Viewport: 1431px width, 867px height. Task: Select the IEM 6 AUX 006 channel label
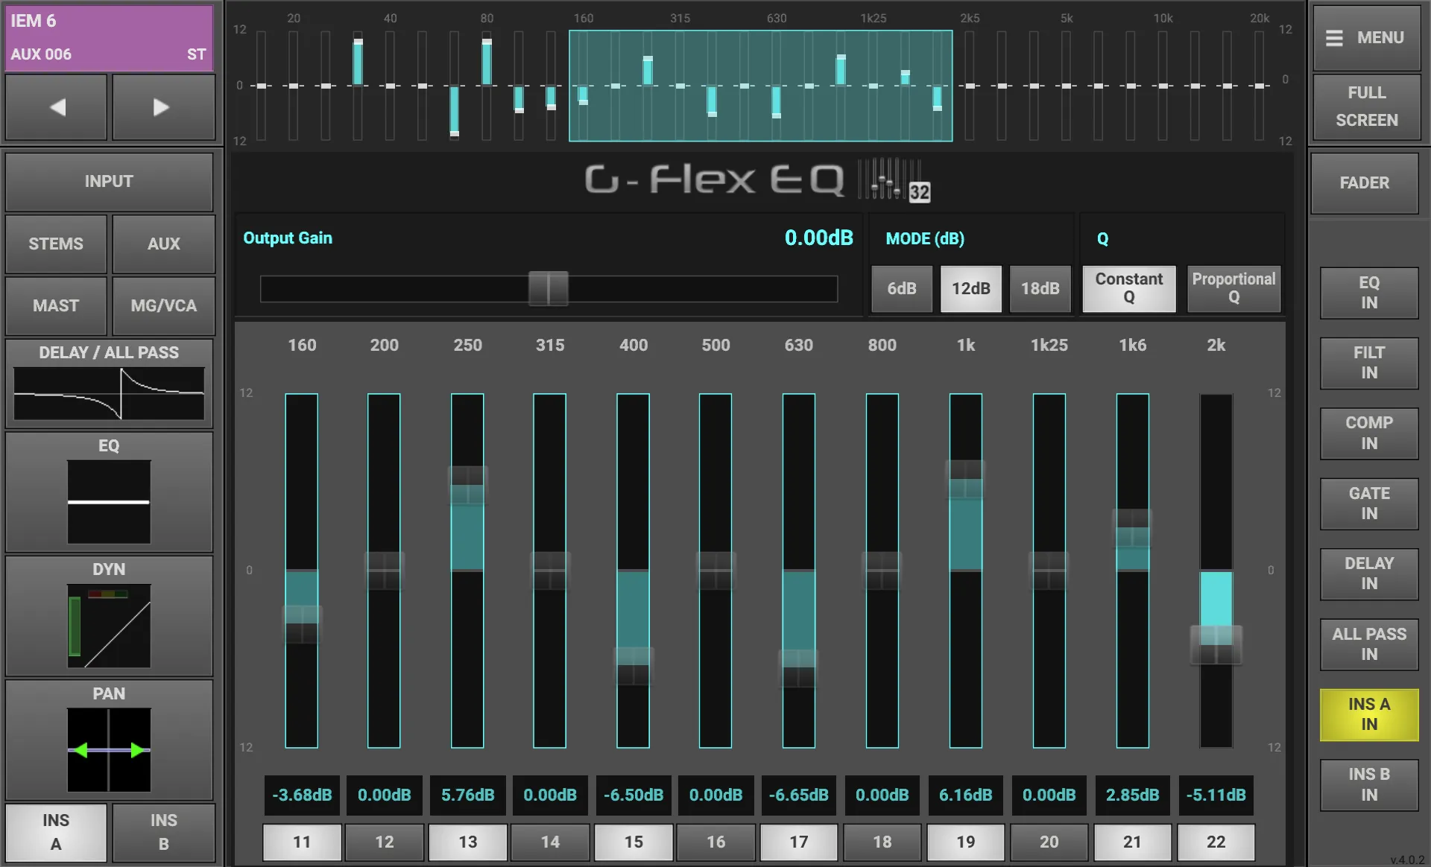(110, 38)
